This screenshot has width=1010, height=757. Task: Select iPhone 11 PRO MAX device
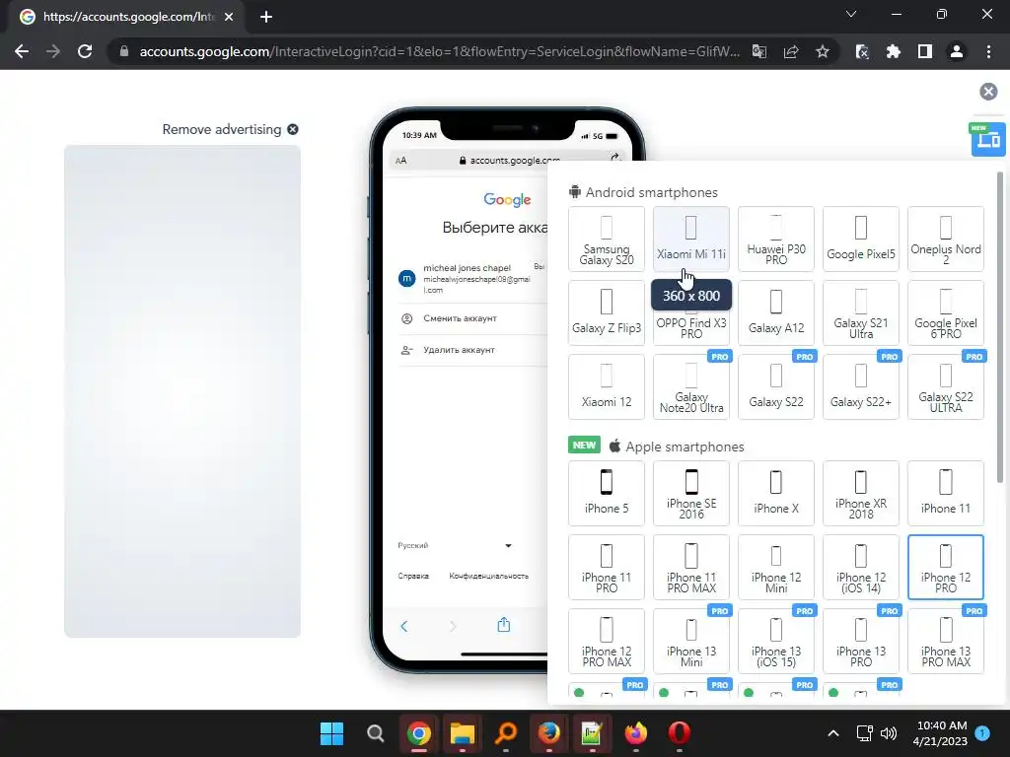pyautogui.click(x=691, y=567)
